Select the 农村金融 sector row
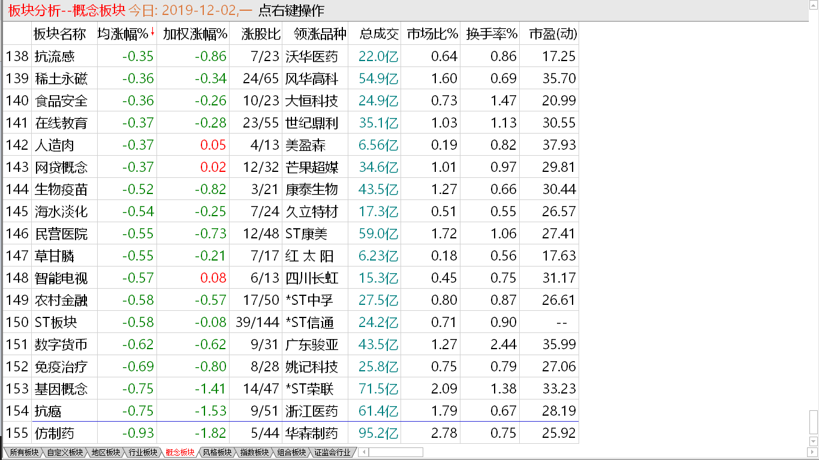 click(291, 300)
